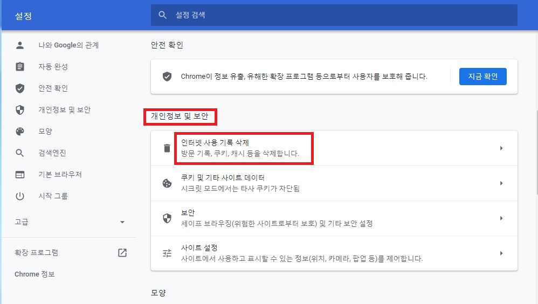
Task: Click 쿠키 및 기타 사이트 데이터 title
Action: click(223, 178)
